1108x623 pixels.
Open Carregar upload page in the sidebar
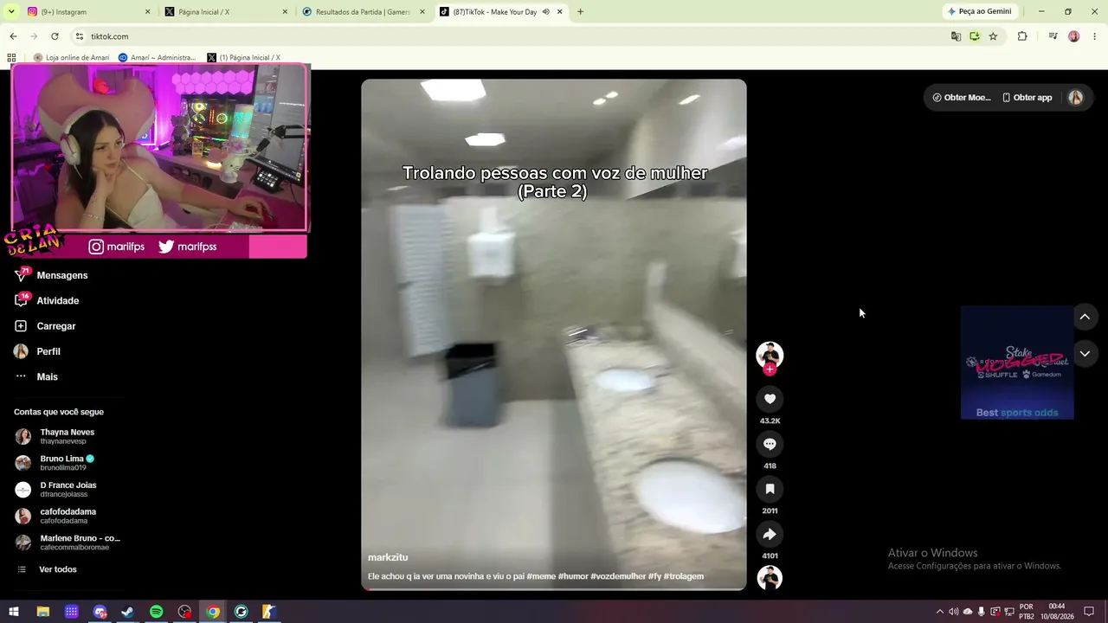point(46,326)
